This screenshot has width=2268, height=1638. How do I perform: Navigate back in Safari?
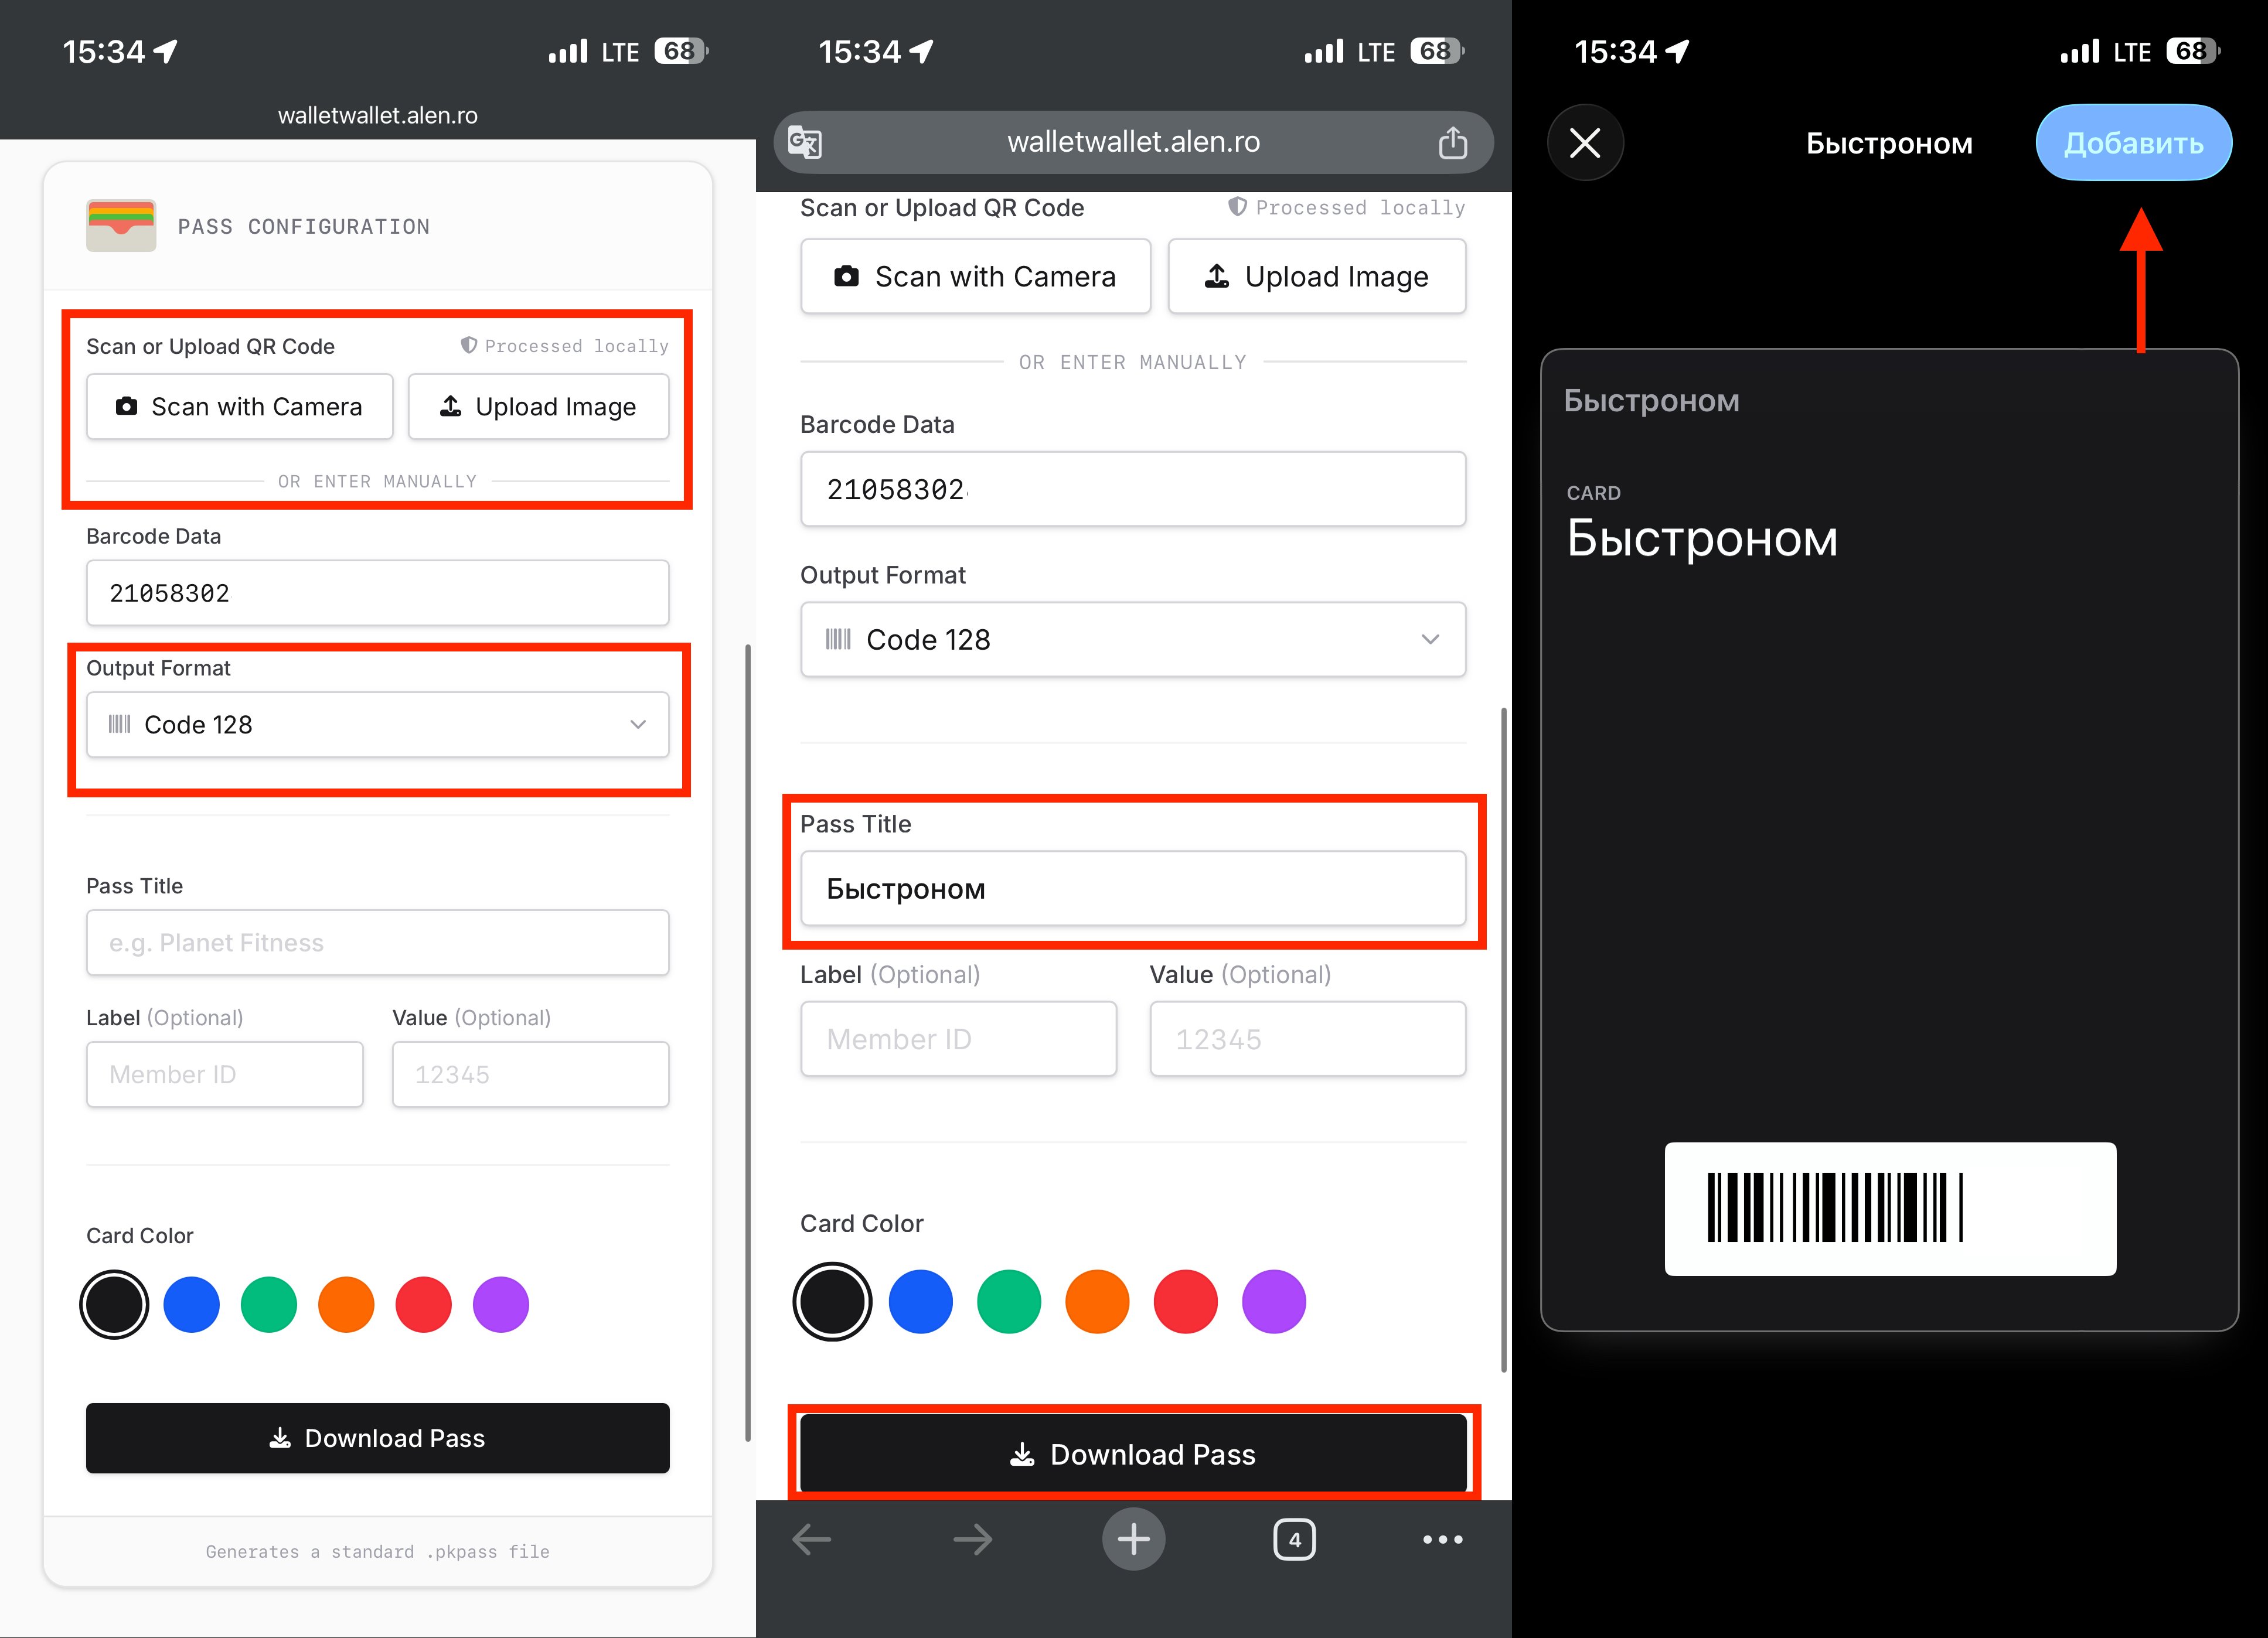click(x=811, y=1539)
